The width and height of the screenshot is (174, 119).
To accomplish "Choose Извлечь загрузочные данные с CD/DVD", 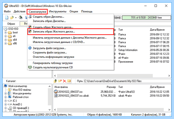I will point(70,42).
